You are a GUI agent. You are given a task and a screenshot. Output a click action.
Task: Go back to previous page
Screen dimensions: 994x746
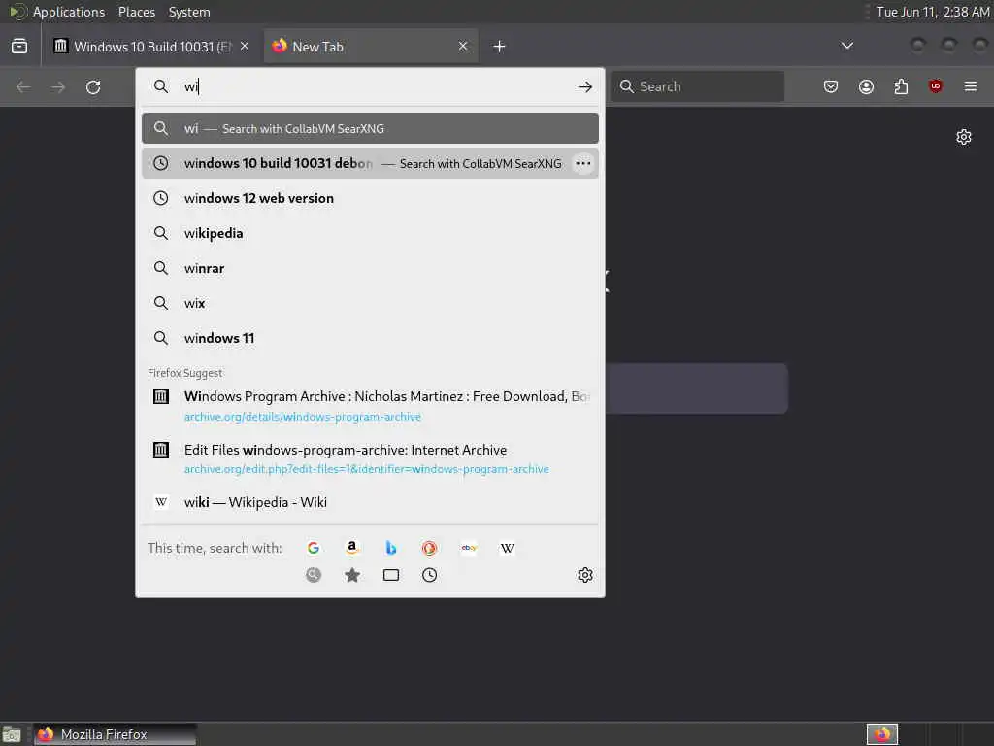[x=23, y=86]
